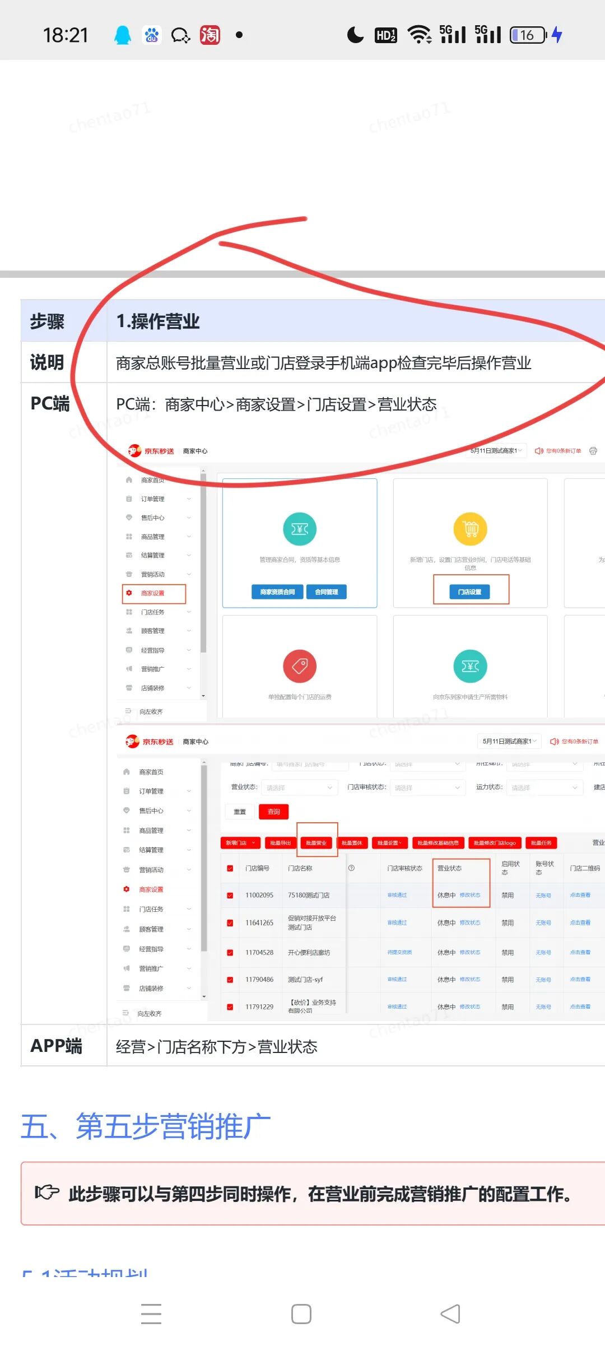Image resolution: width=605 pixels, height=1351 pixels.
Task: Click the red 批量置休 button
Action: pos(352,843)
